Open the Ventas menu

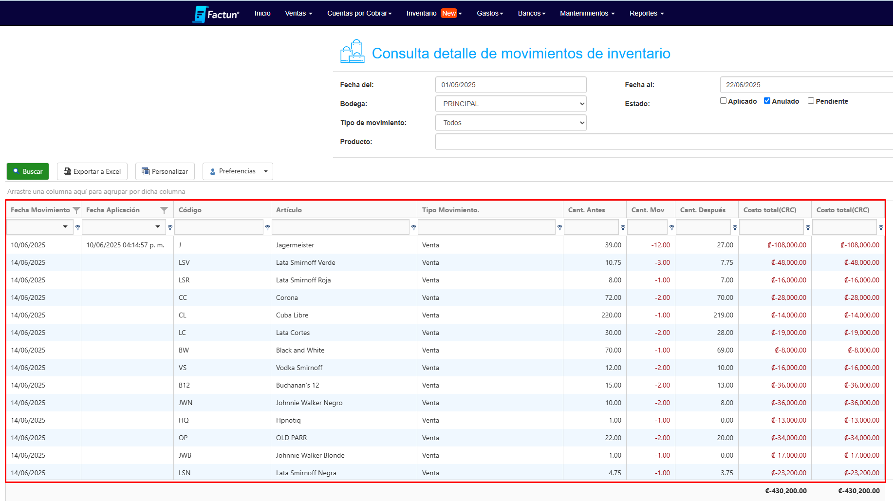[298, 13]
